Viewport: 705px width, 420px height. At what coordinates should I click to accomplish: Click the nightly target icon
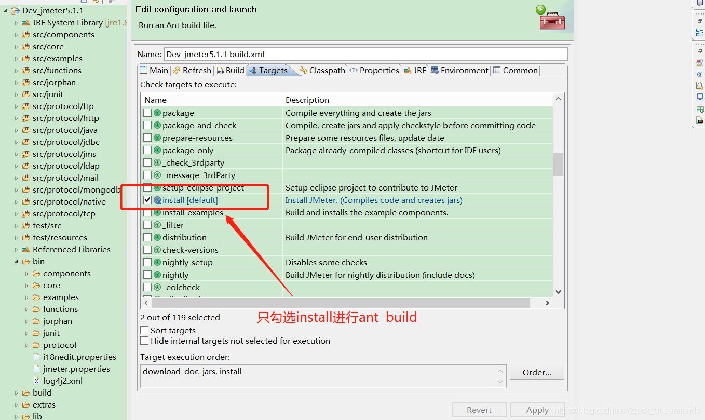click(157, 275)
